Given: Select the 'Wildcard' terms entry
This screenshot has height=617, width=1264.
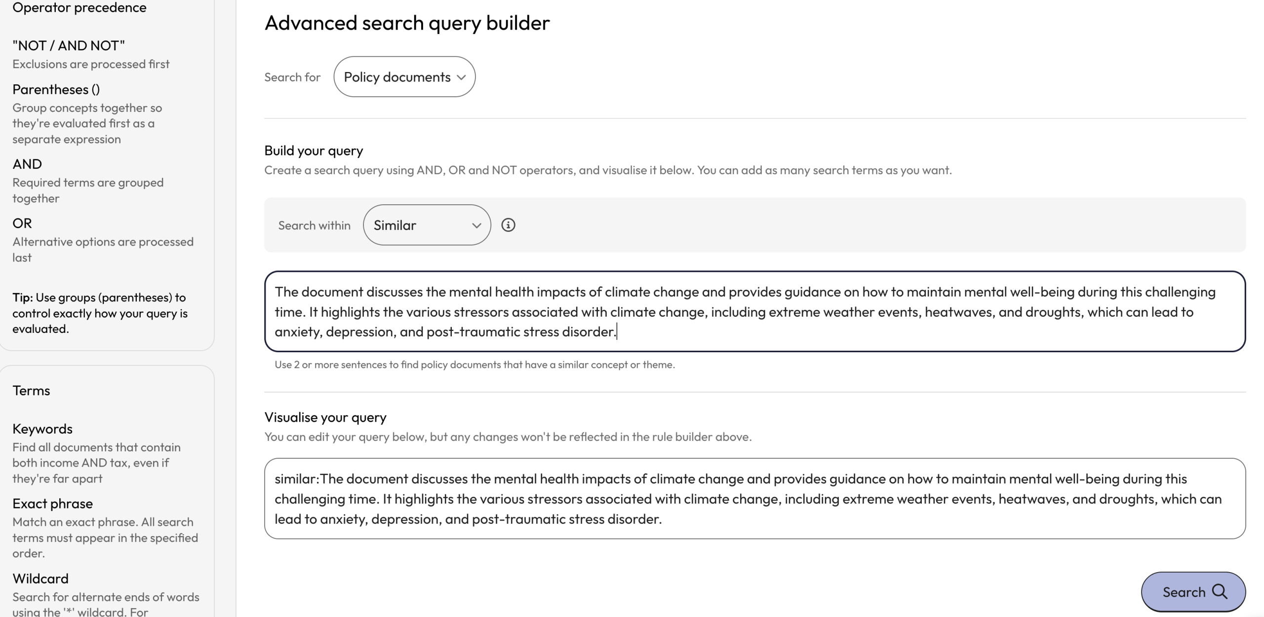Looking at the screenshot, I should [x=40, y=578].
